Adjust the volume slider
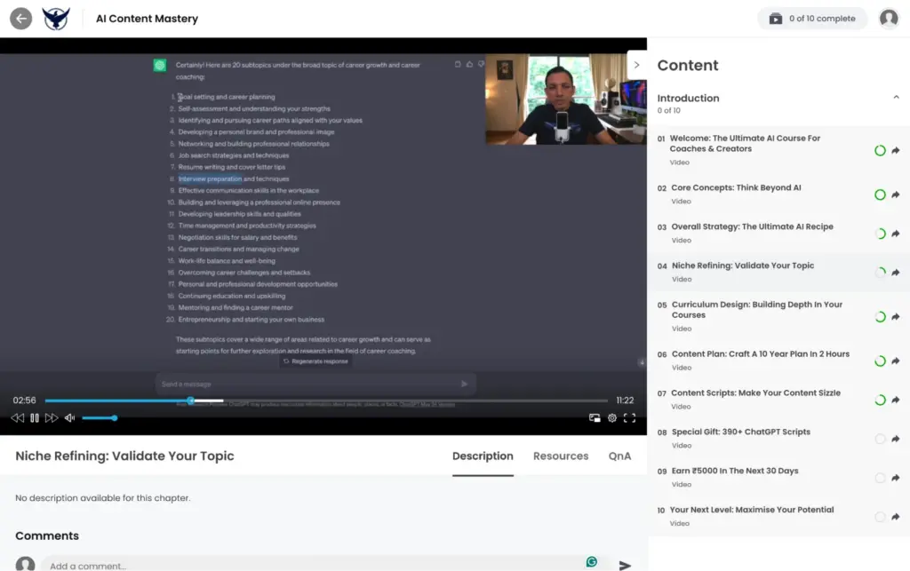 click(x=100, y=418)
